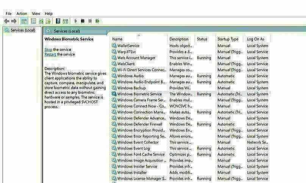This screenshot has height=183, width=306.
Task: Open the Help menu
Action: point(48,14)
